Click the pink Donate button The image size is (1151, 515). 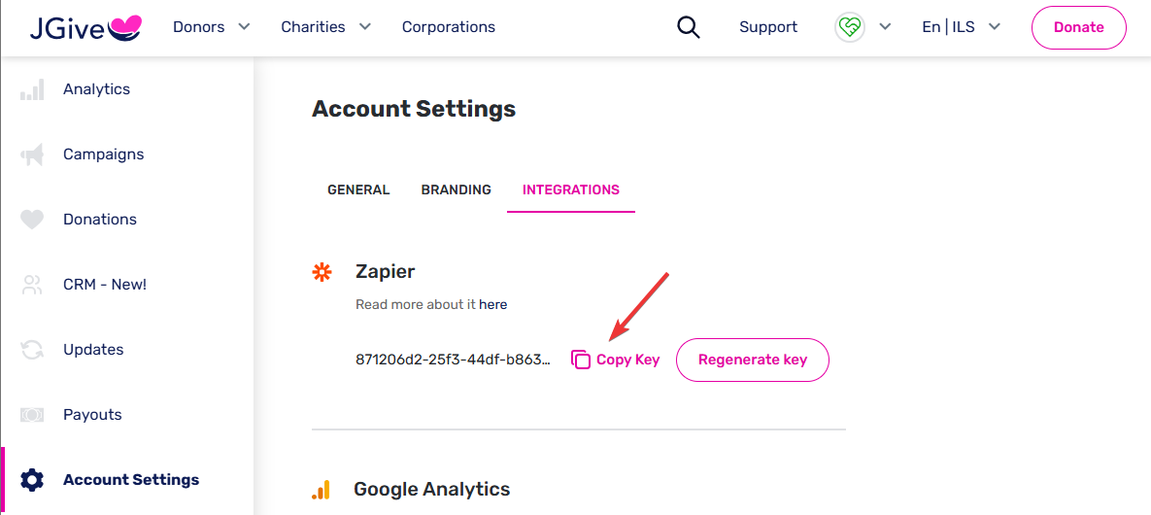pyautogui.click(x=1078, y=28)
